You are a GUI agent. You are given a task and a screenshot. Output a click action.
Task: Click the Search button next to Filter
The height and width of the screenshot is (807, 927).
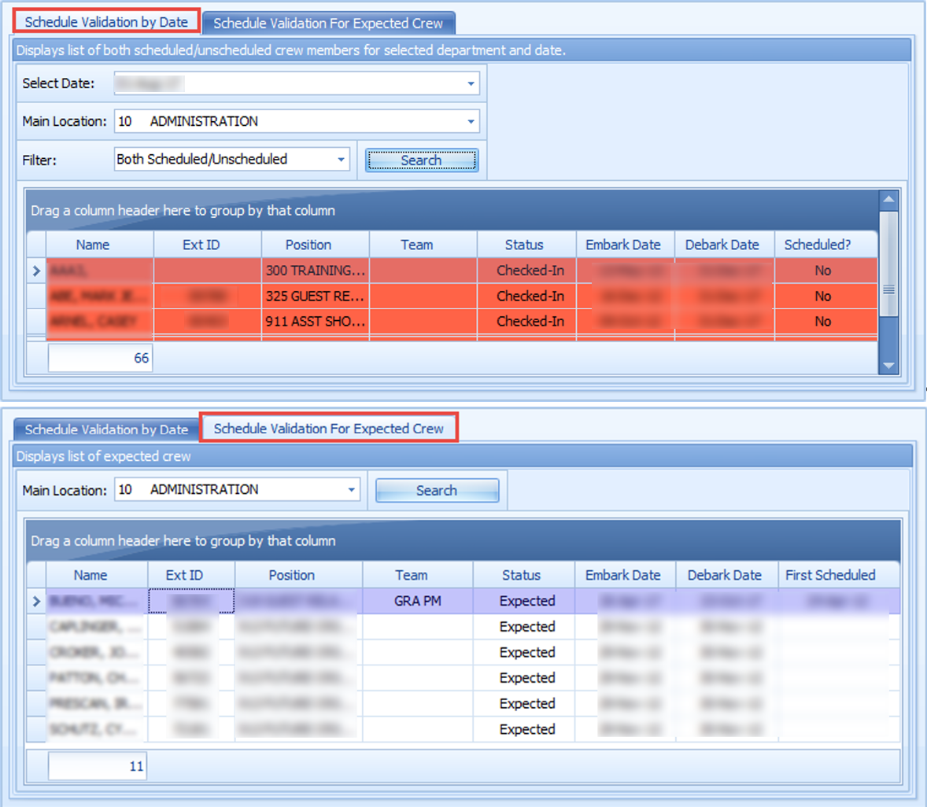422,160
